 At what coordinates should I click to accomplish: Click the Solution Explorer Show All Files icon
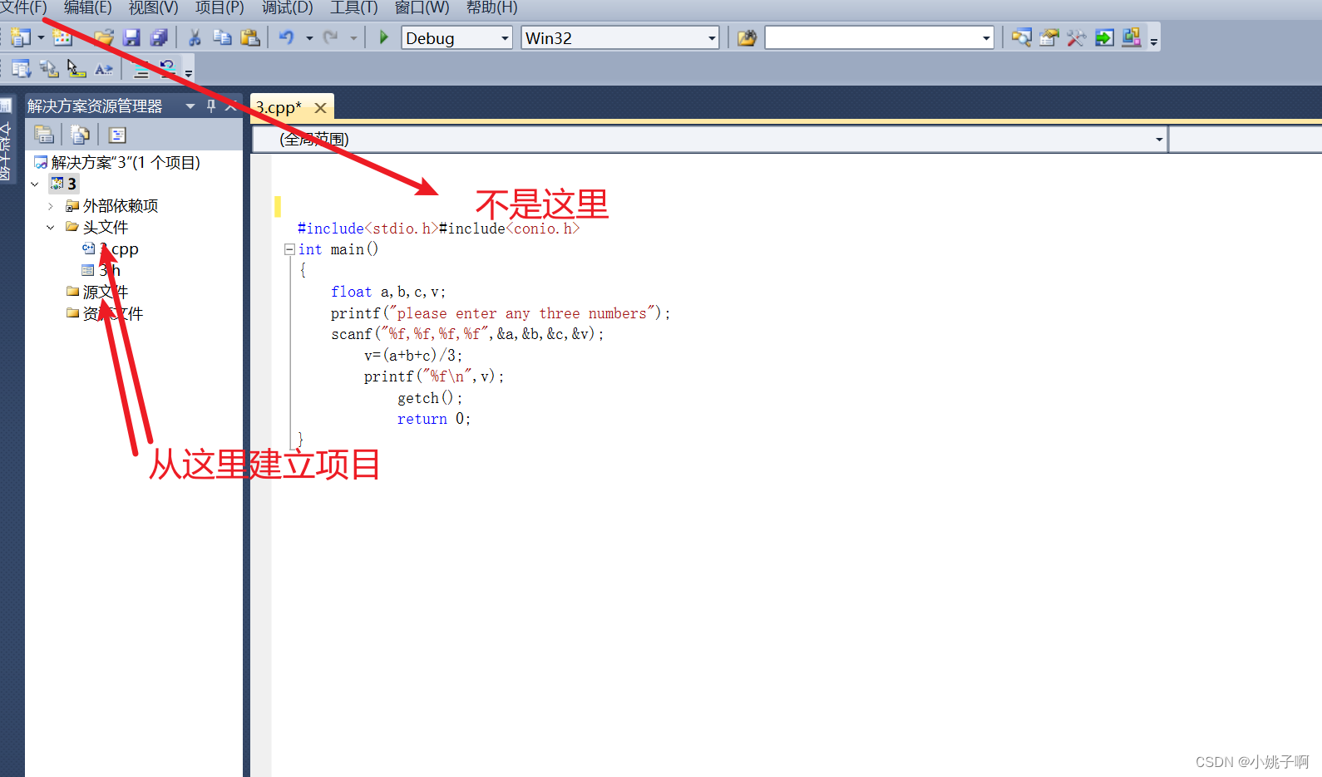tap(80, 135)
